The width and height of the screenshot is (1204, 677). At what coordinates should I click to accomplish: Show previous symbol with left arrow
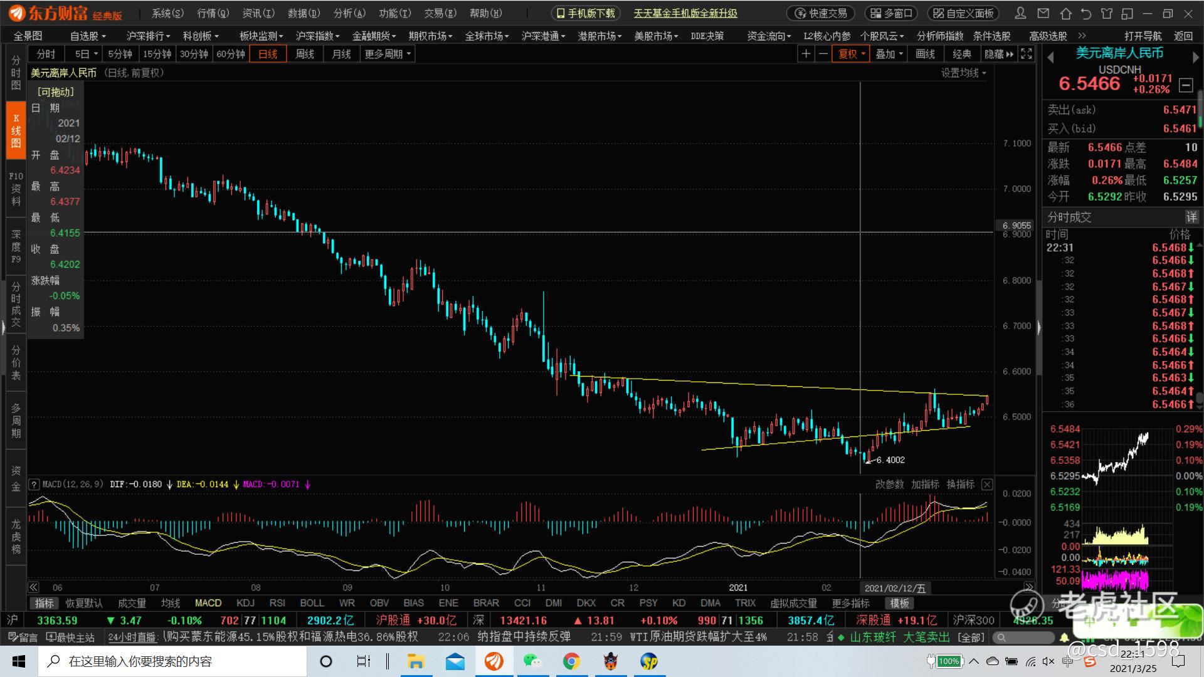tap(1050, 57)
